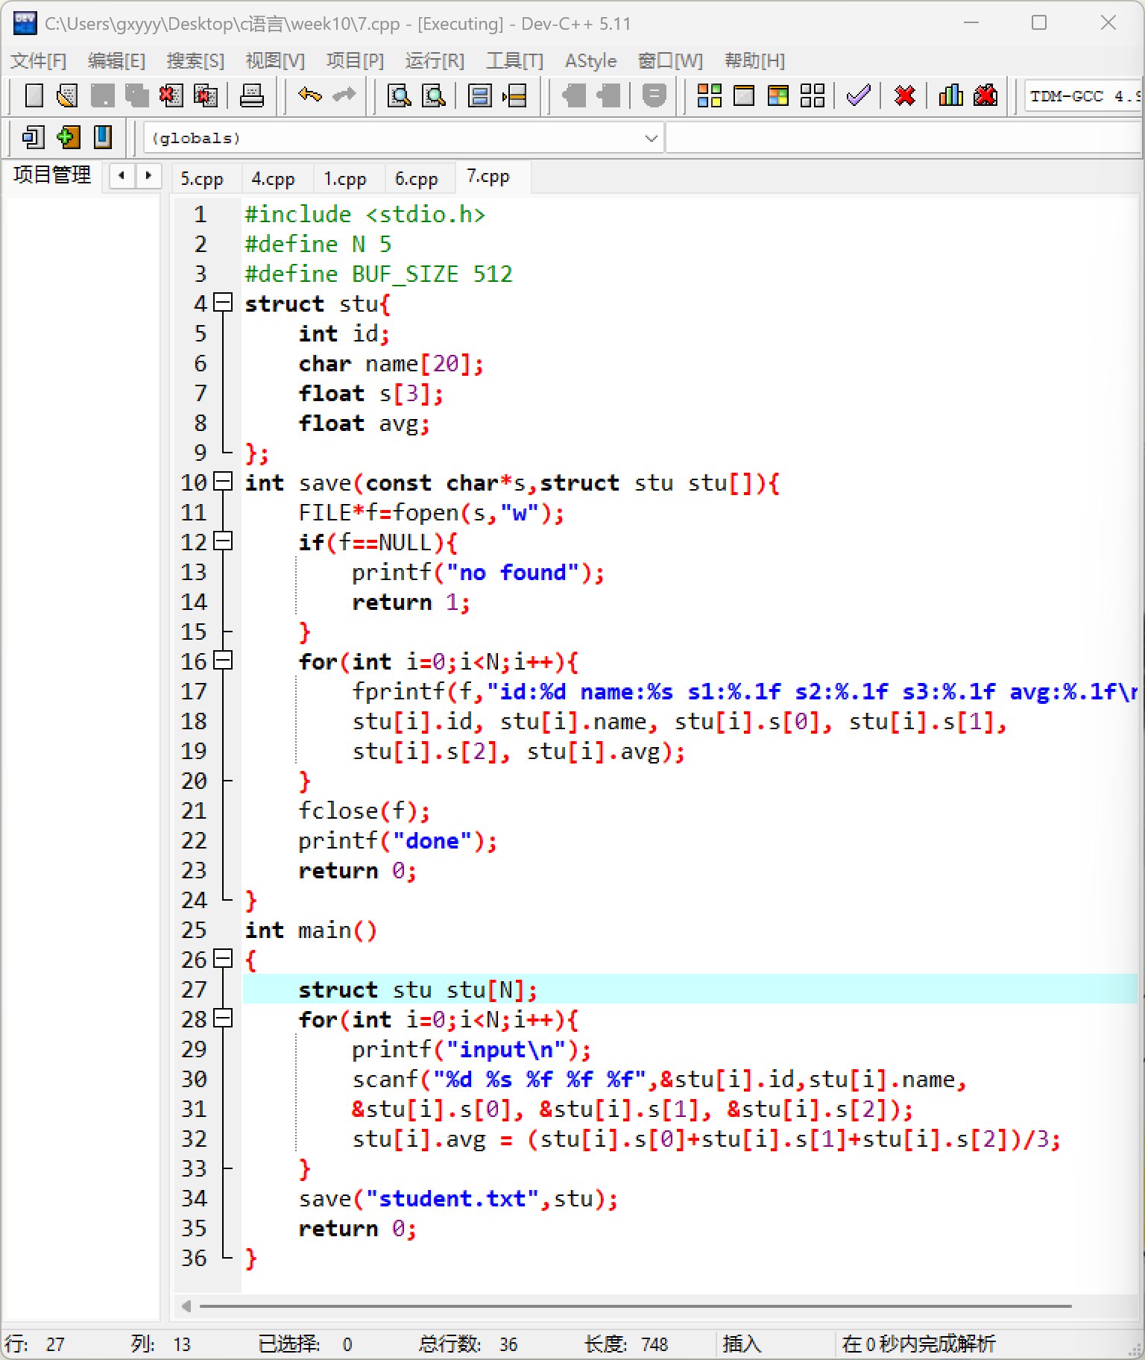1145x1360 pixels.
Task: Collapse the if block fold at line 12
Action: click(223, 541)
